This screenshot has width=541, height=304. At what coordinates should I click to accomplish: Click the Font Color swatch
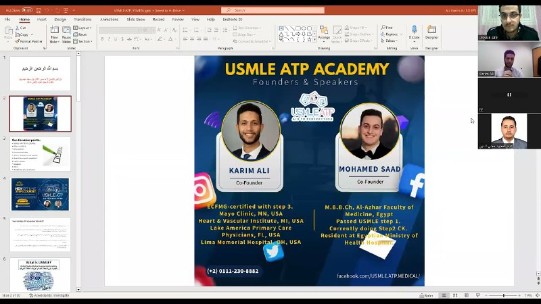coord(170,39)
